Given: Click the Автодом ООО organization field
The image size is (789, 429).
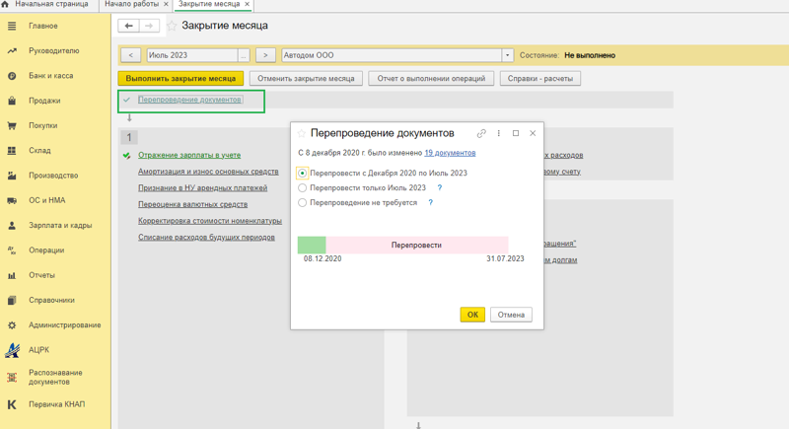Looking at the screenshot, I should (x=392, y=55).
